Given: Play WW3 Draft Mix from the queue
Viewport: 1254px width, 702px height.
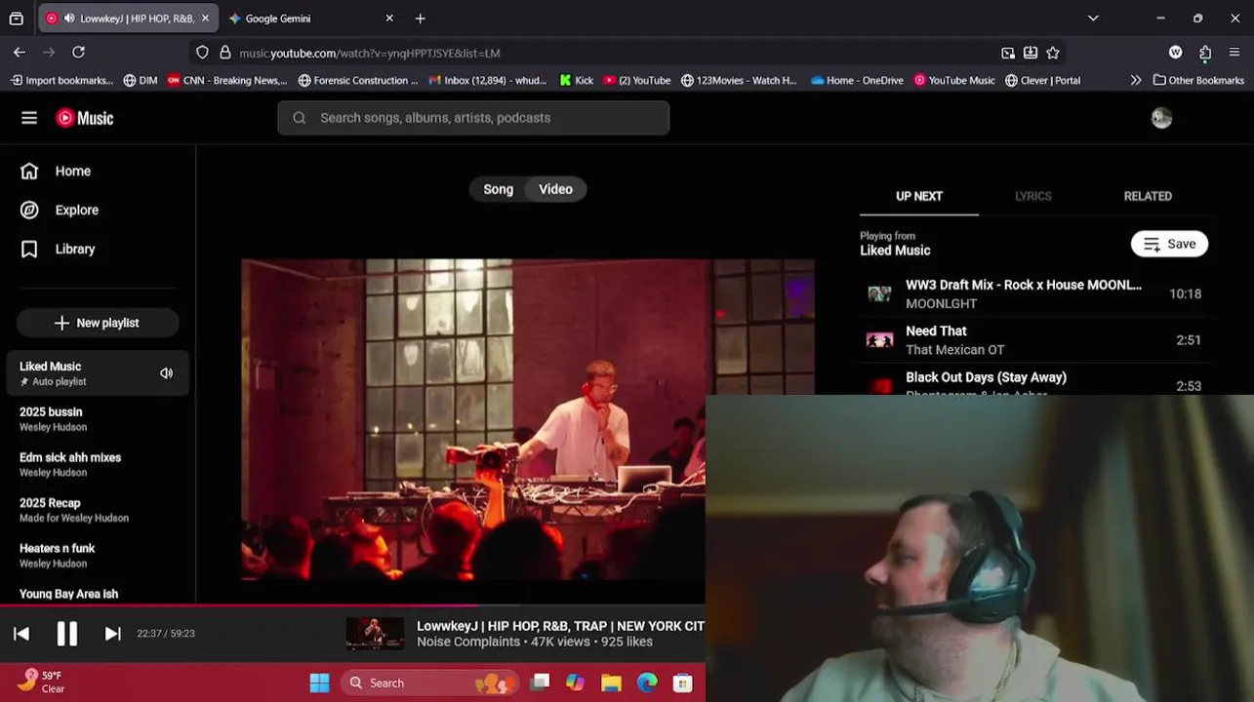Looking at the screenshot, I should click(x=1034, y=293).
